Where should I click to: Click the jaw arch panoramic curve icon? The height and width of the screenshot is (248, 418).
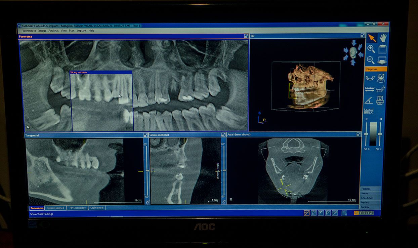(x=370, y=78)
